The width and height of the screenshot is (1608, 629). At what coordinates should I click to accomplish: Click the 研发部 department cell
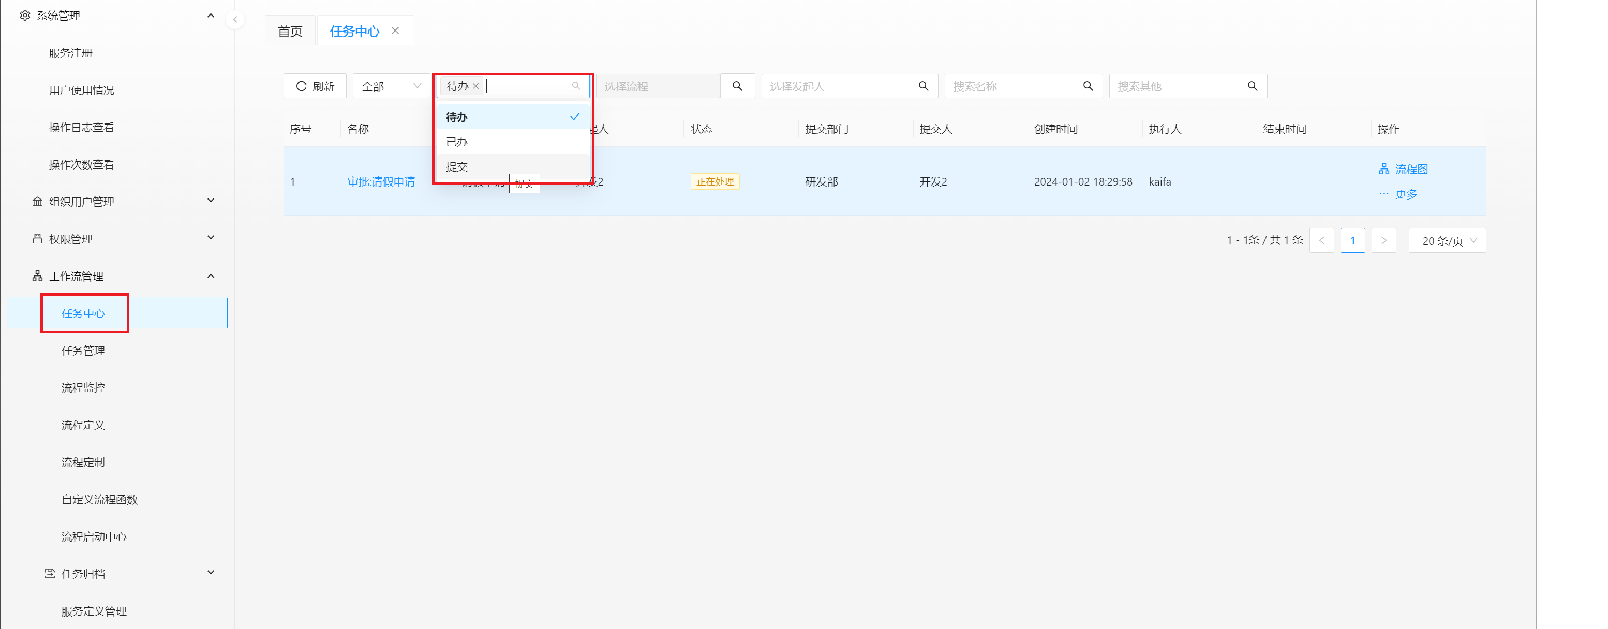(x=822, y=181)
